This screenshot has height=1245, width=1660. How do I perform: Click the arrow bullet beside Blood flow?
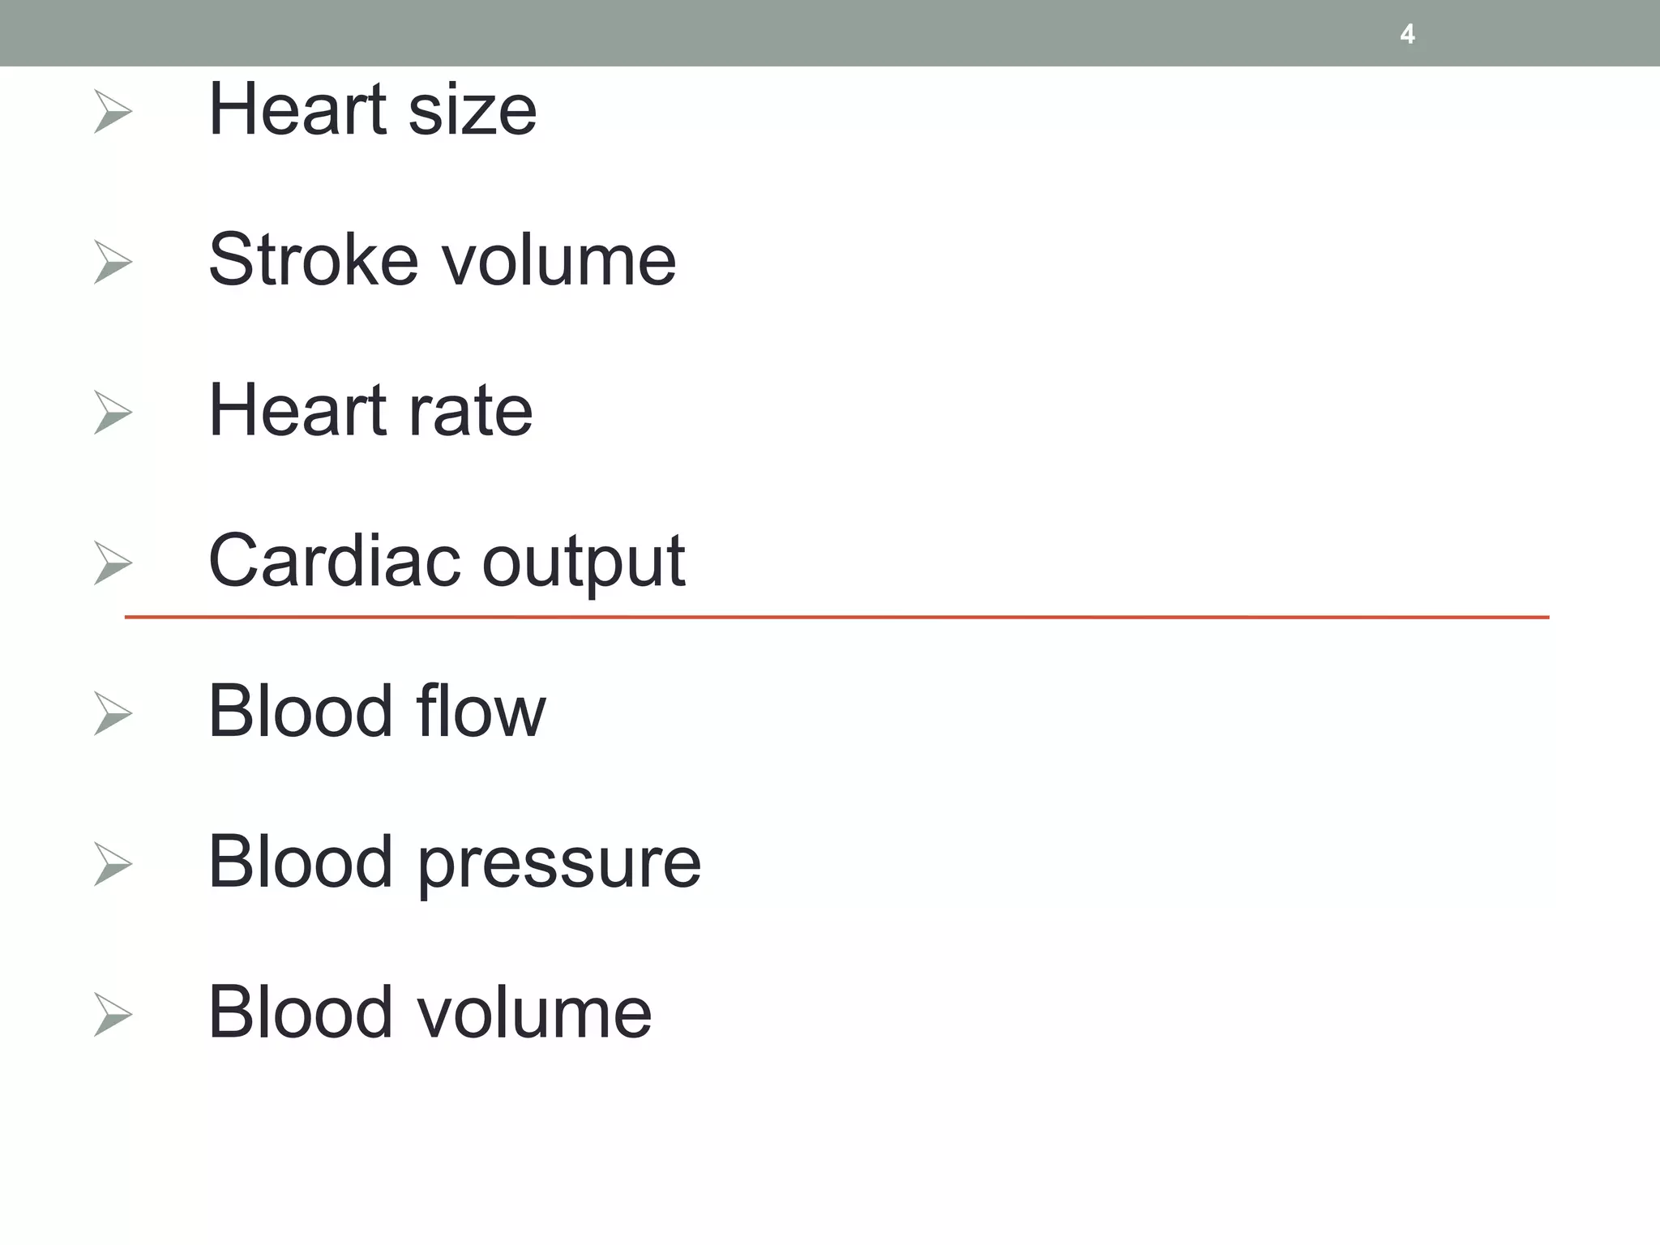[x=113, y=714]
